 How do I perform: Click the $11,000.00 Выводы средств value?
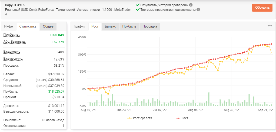56,111
